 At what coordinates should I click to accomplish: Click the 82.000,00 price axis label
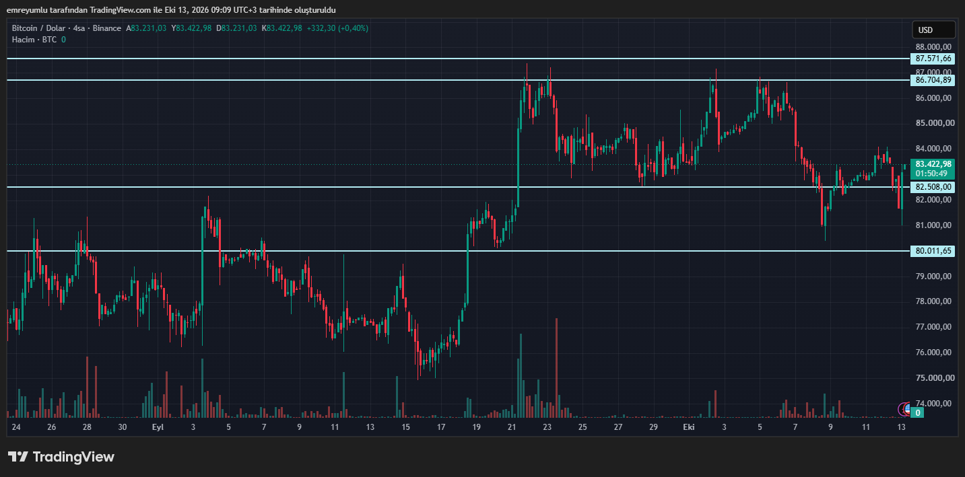pyautogui.click(x=933, y=200)
